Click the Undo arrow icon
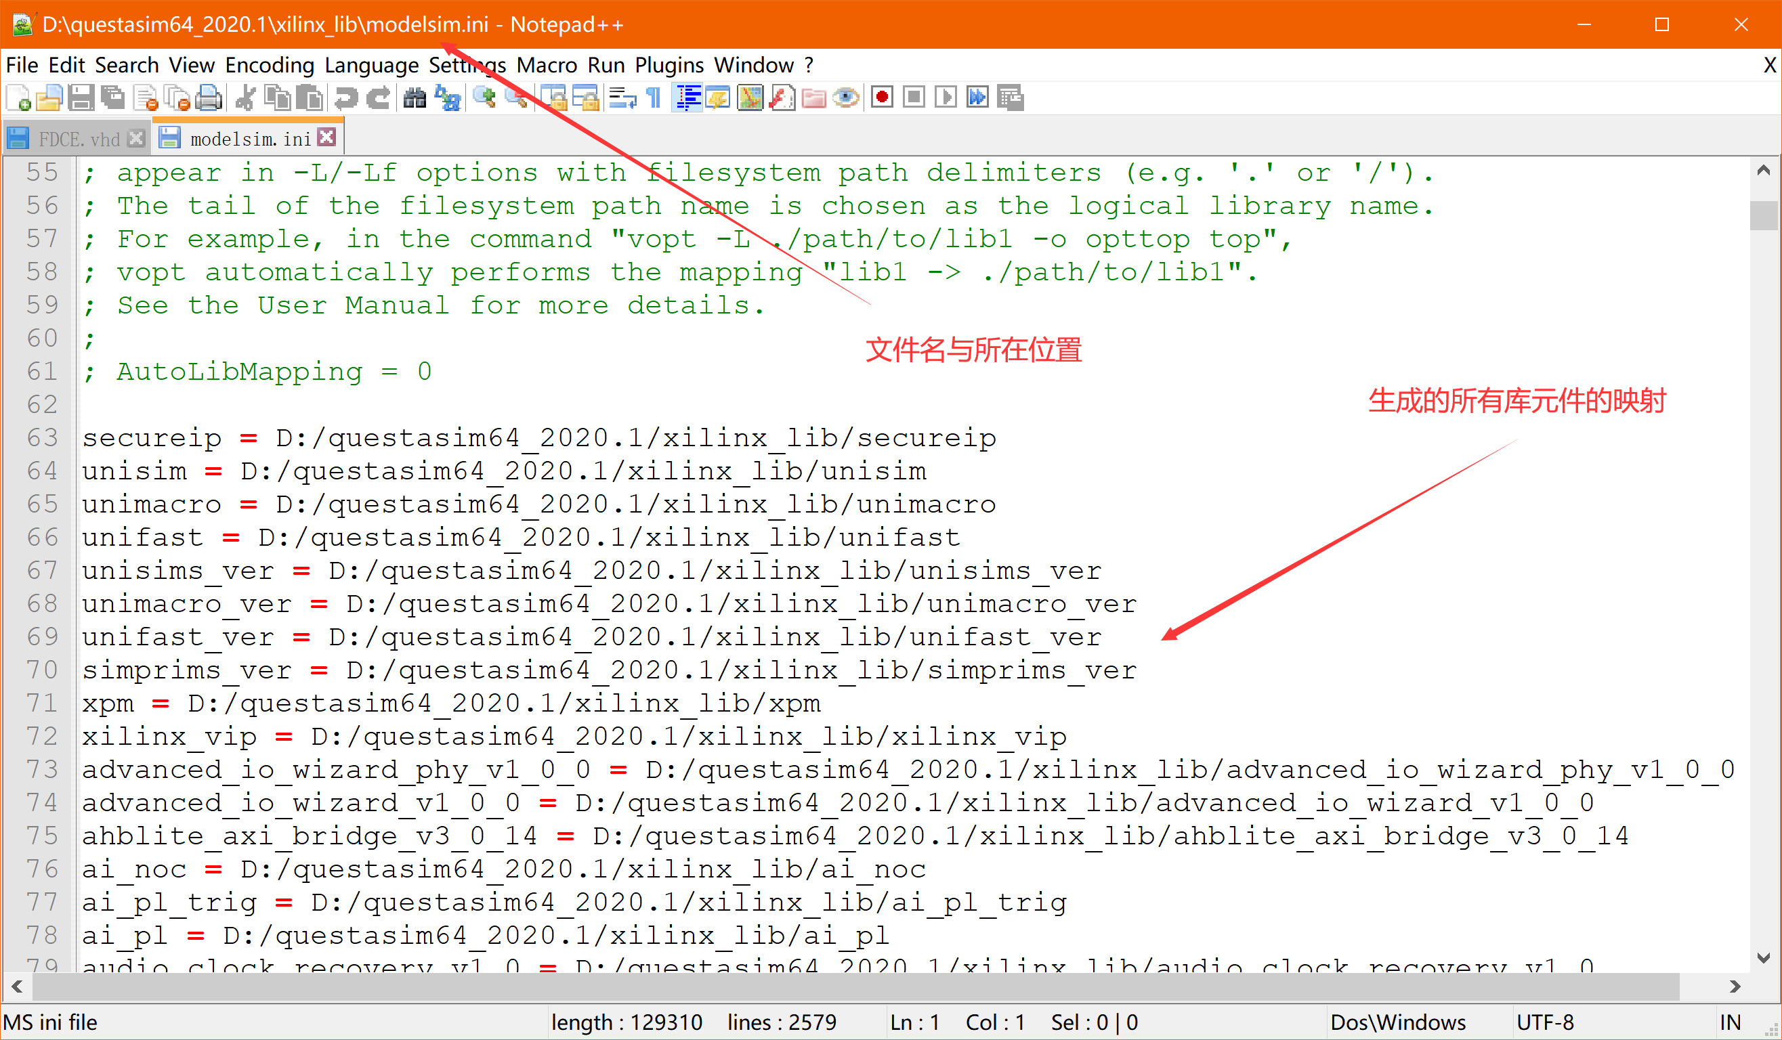This screenshot has width=1782, height=1040. (347, 98)
